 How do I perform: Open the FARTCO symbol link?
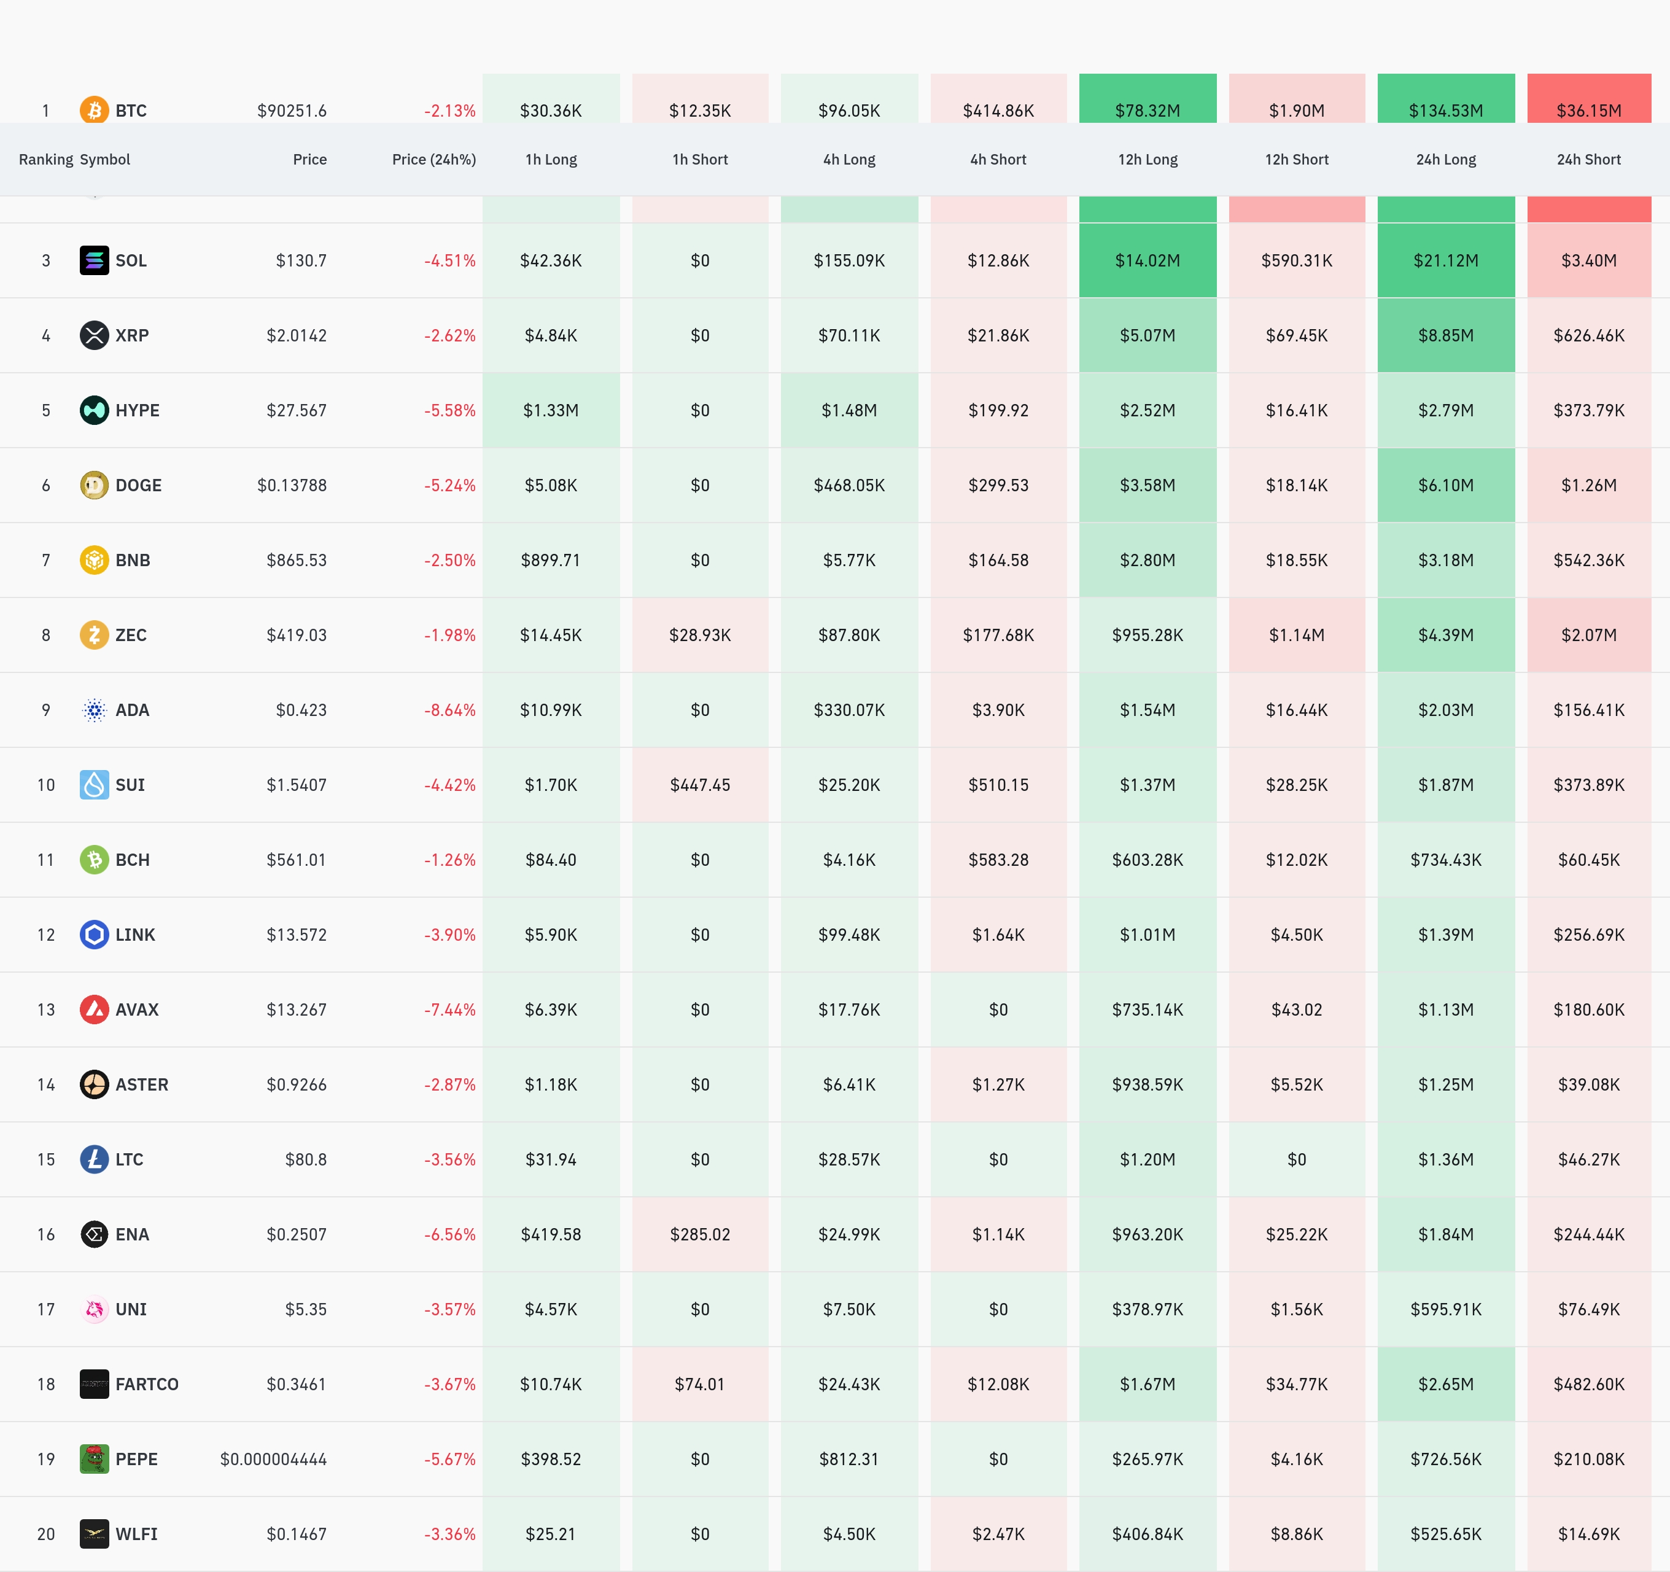click(x=147, y=1384)
